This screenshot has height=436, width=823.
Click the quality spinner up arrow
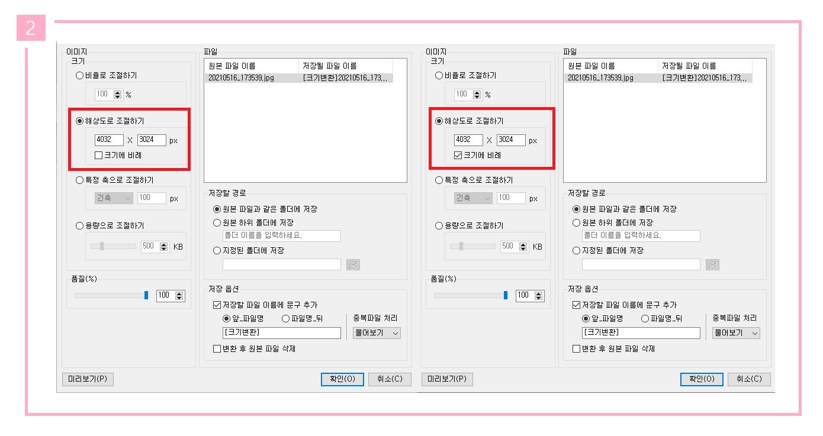pos(178,293)
